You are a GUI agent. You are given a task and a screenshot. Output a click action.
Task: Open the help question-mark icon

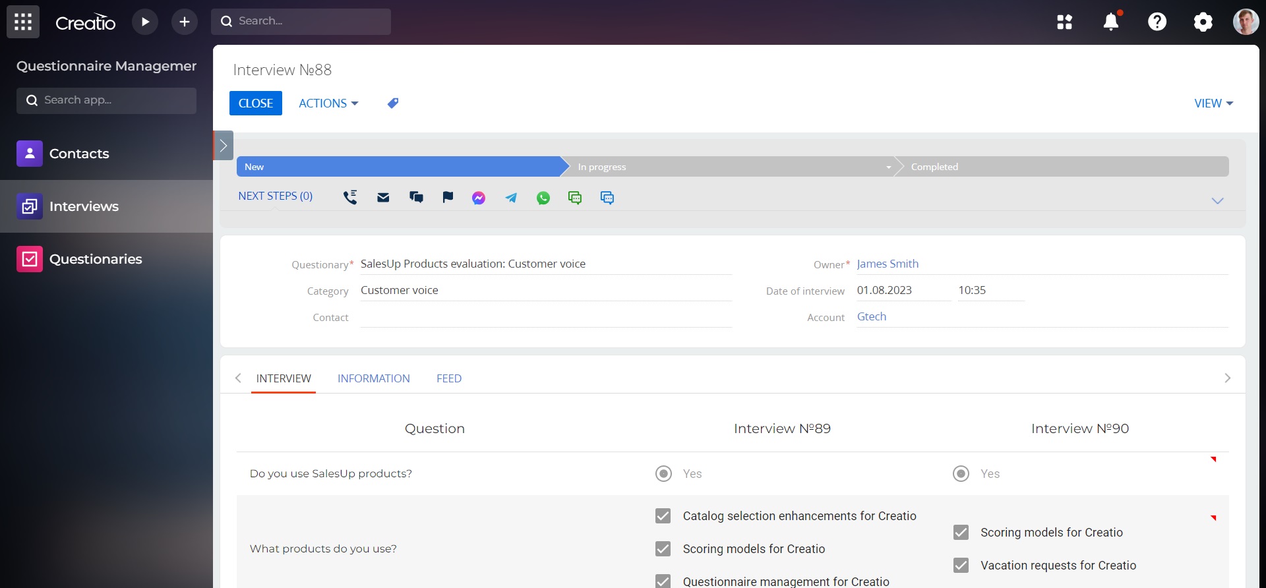click(x=1157, y=22)
